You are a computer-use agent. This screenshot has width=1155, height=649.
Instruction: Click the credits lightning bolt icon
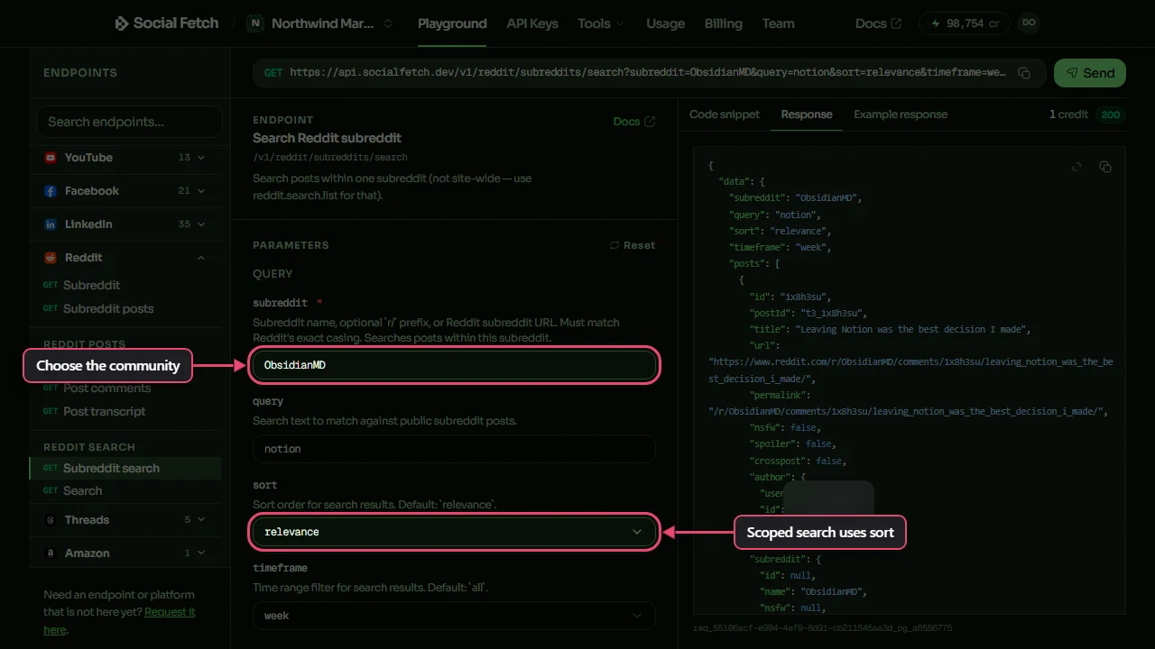click(x=936, y=23)
